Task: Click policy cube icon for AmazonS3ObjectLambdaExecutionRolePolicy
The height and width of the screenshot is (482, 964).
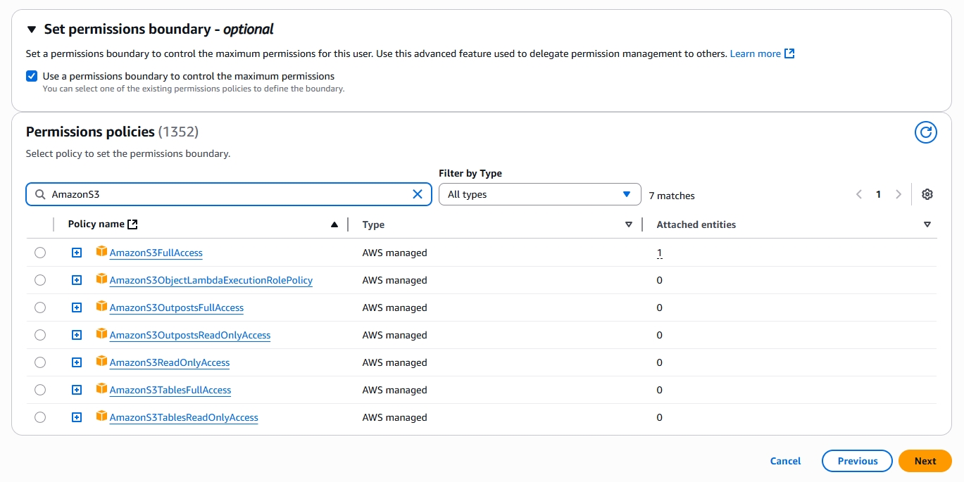Action: point(102,279)
